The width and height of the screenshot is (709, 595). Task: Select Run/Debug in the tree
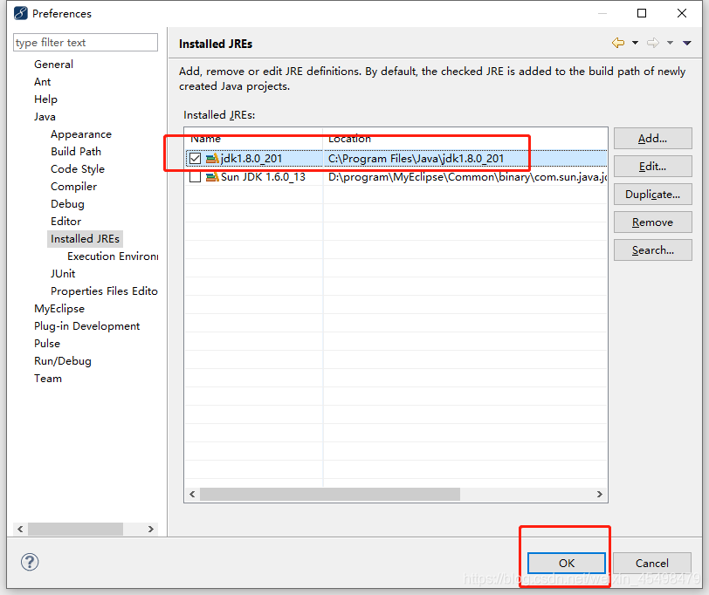63,361
